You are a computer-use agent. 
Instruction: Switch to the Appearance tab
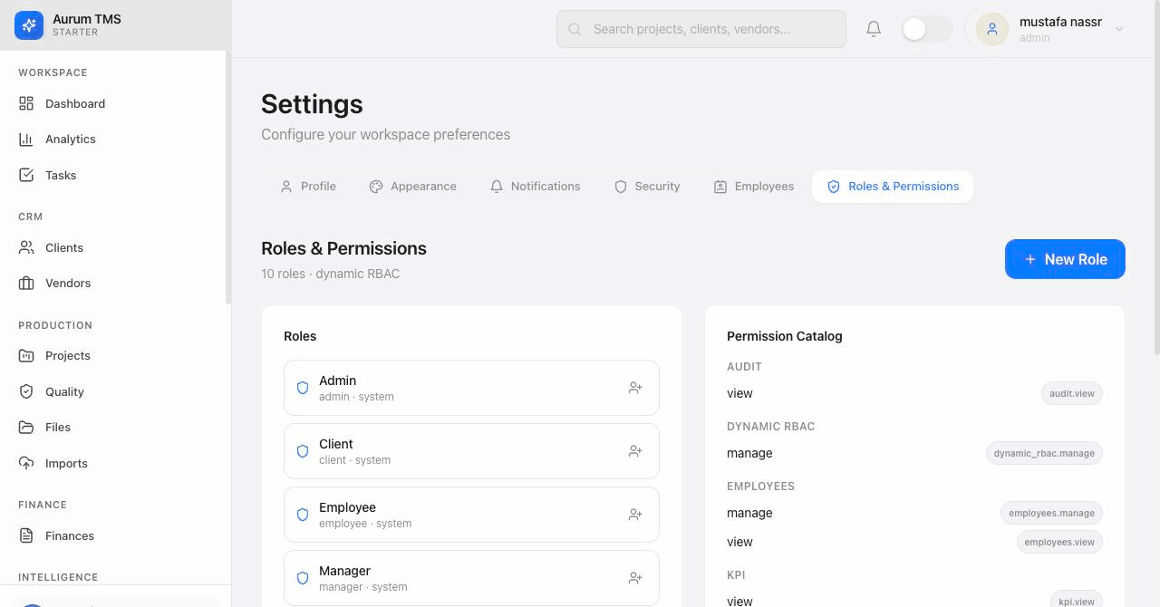[413, 187]
